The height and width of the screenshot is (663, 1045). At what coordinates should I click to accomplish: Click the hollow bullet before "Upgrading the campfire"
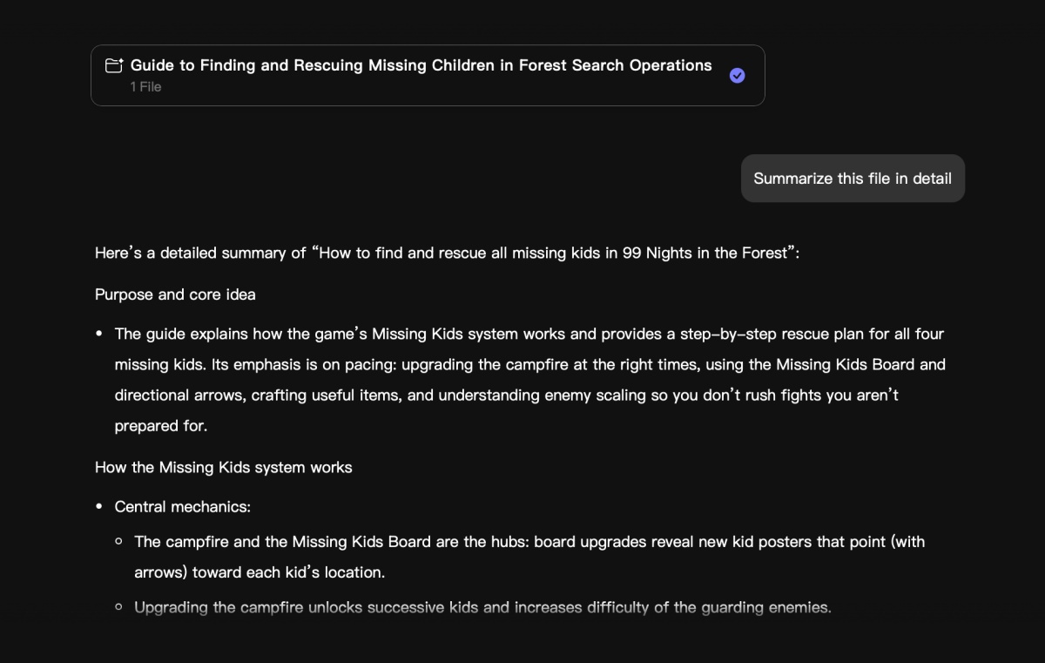click(x=119, y=608)
